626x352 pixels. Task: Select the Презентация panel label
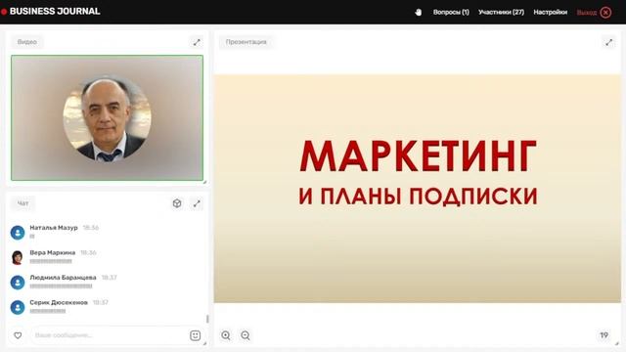coord(246,42)
